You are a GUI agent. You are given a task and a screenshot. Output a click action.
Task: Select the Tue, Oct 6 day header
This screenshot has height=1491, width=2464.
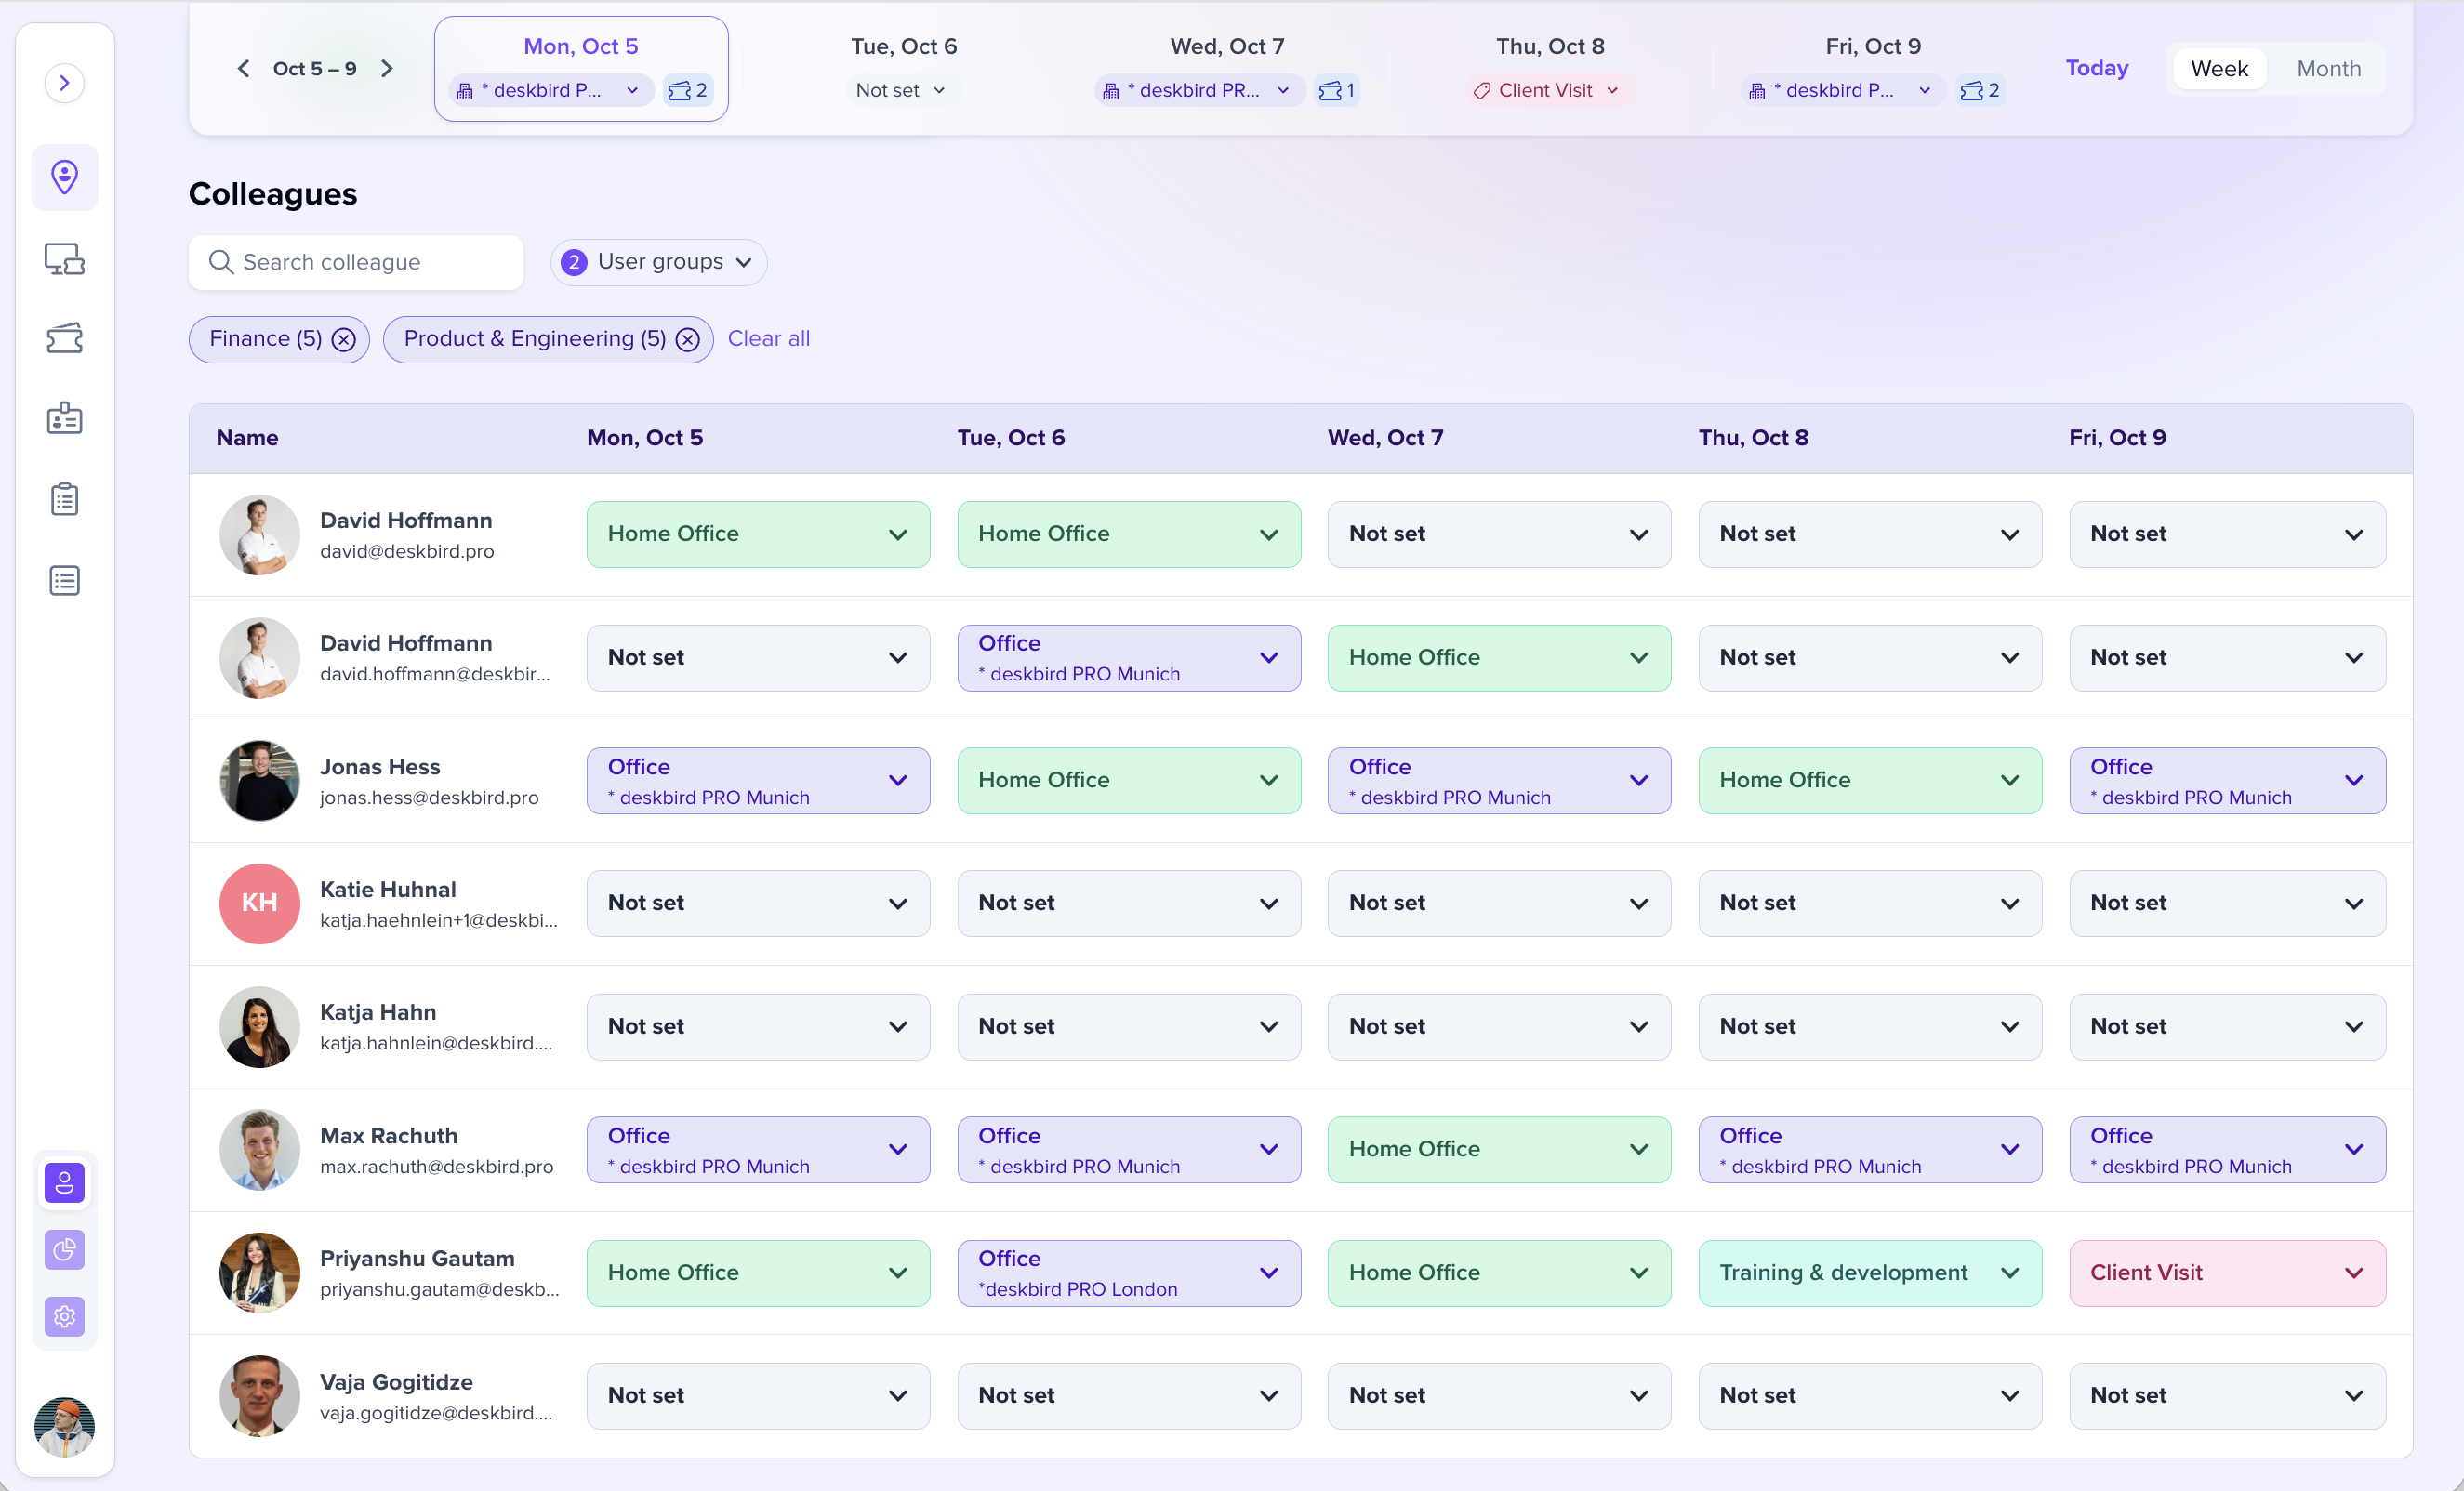[903, 46]
